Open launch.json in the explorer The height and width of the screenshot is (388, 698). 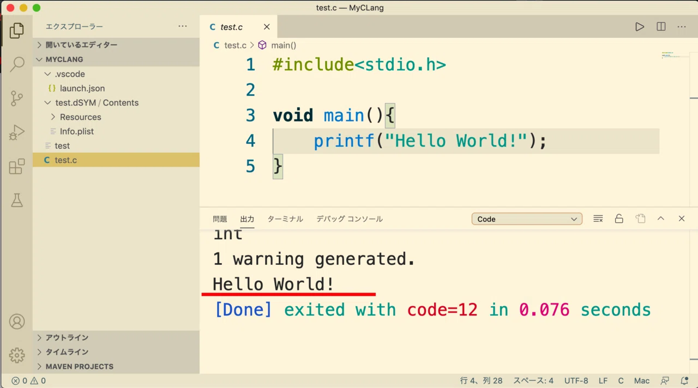116,88
